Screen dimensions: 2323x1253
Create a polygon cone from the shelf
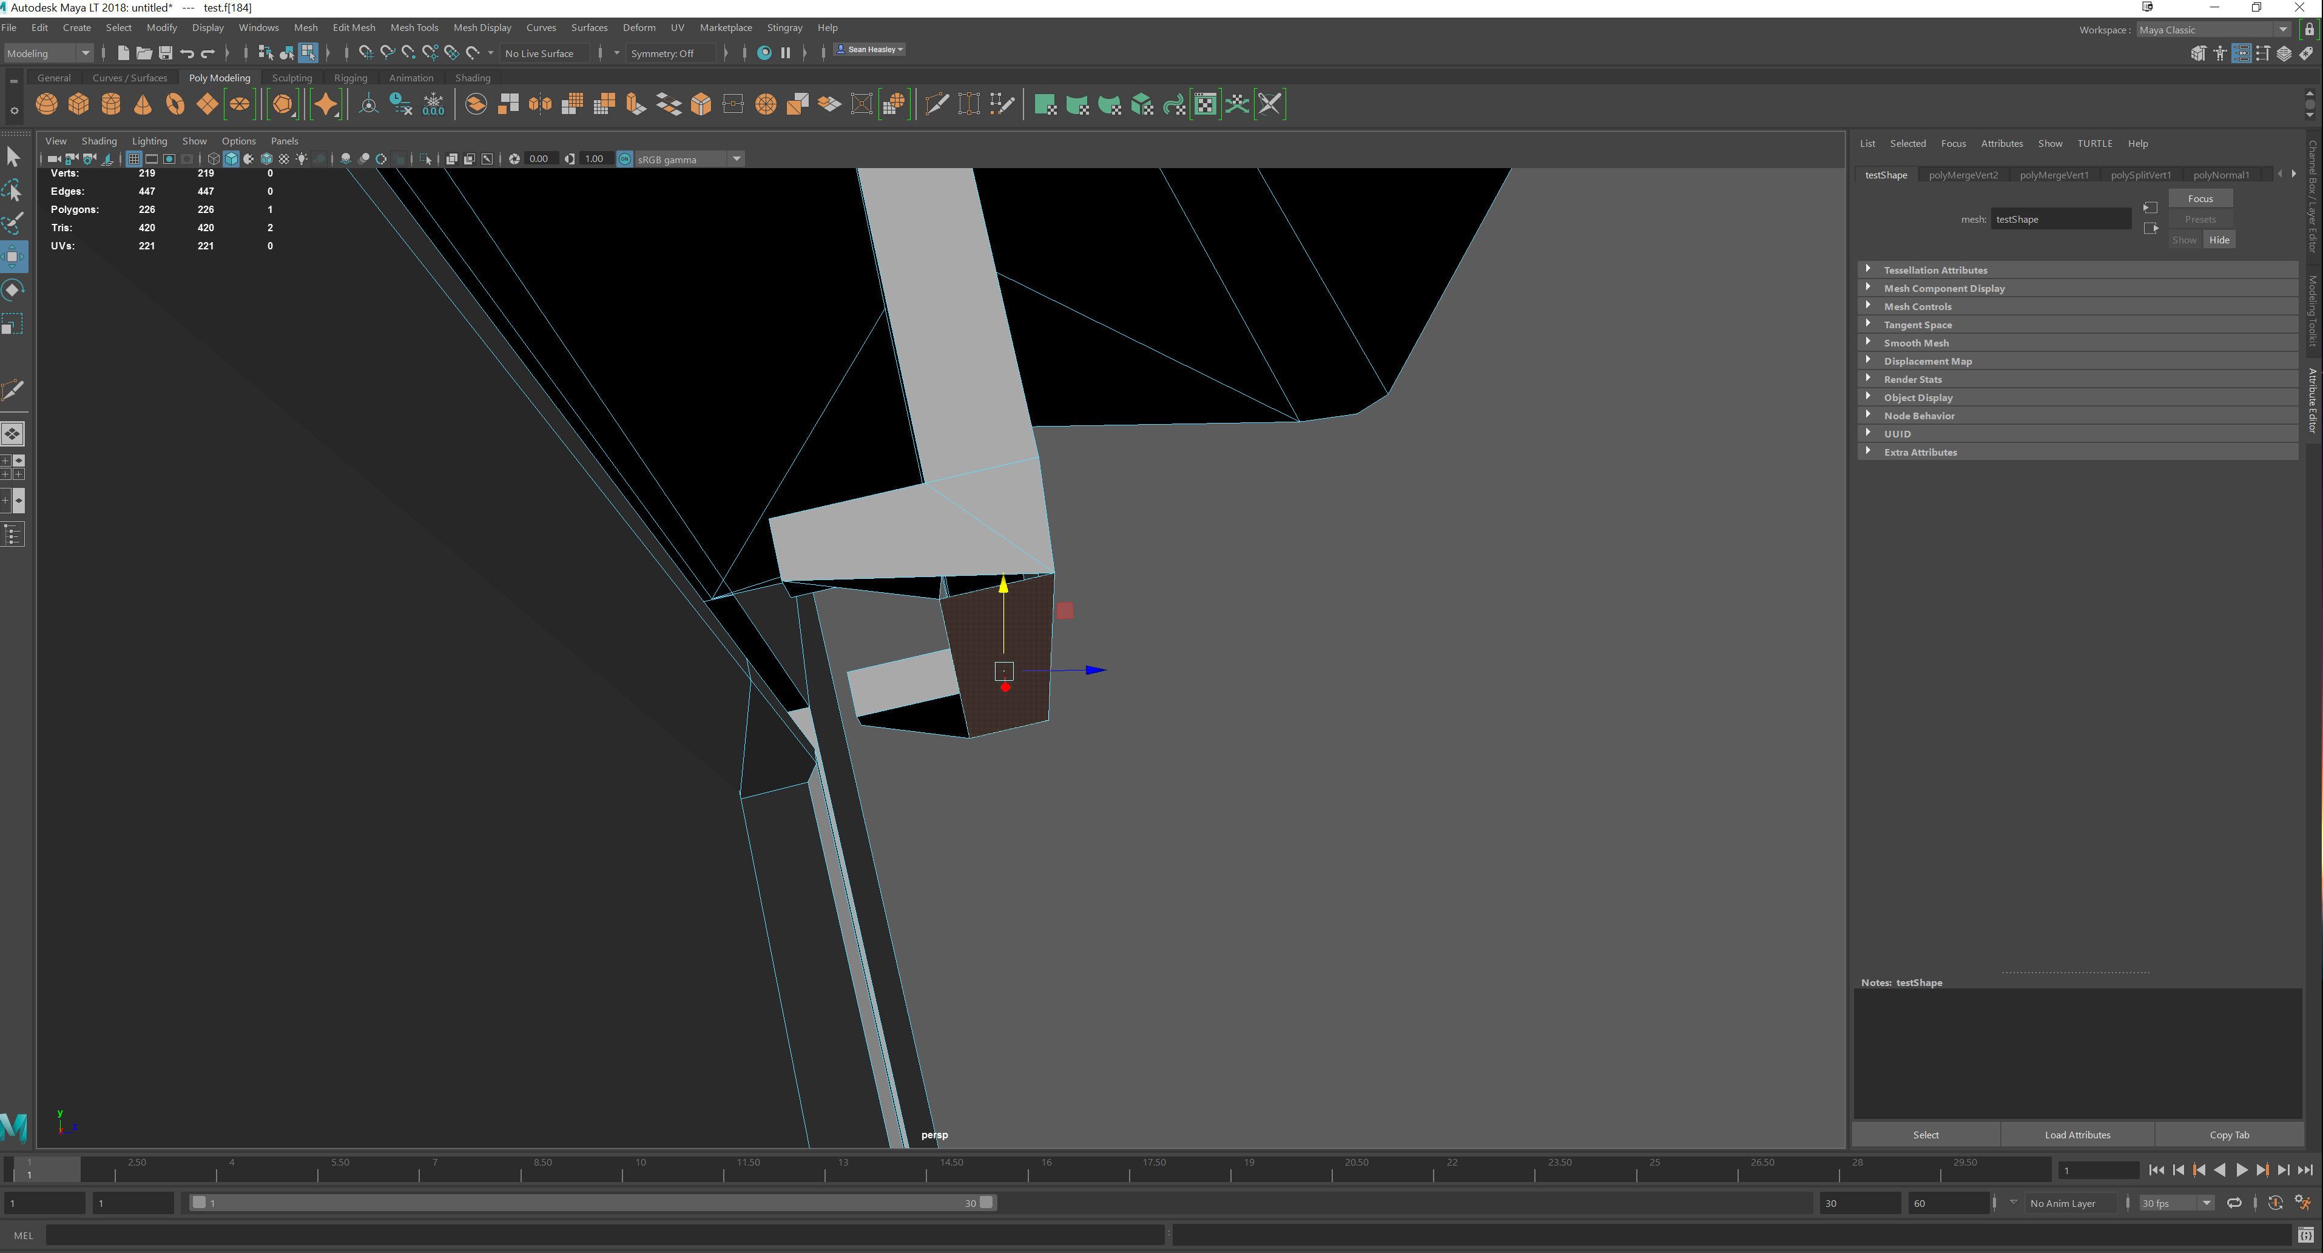tap(143, 104)
